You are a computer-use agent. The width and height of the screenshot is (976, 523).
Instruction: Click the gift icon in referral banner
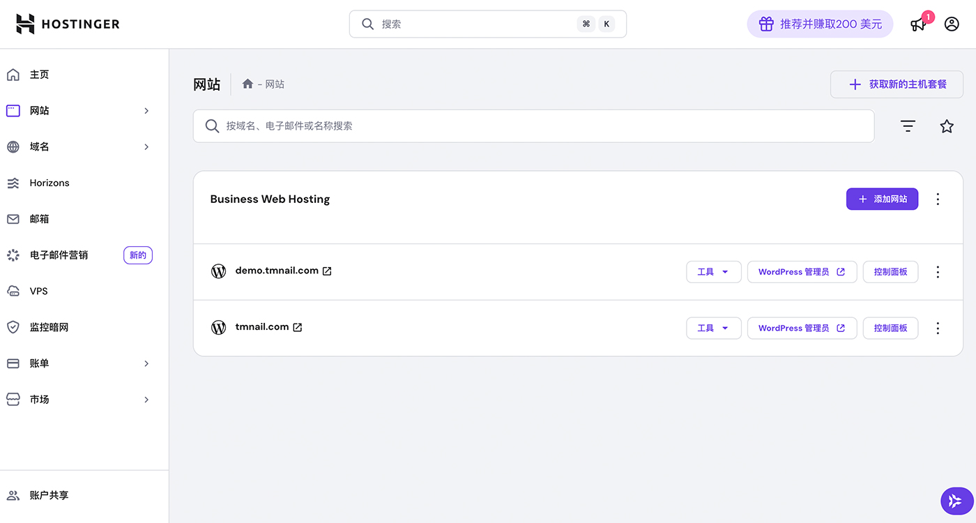pos(766,24)
